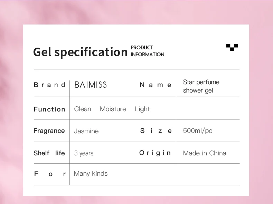Click the Gel specification heading

click(x=80, y=52)
